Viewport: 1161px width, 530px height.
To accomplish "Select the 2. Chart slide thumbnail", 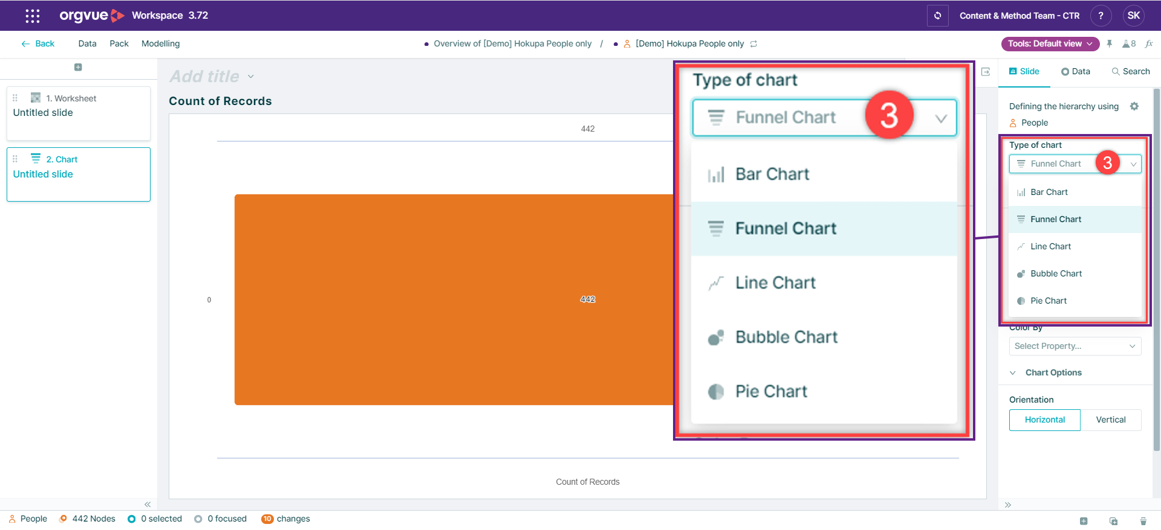I will (x=79, y=174).
